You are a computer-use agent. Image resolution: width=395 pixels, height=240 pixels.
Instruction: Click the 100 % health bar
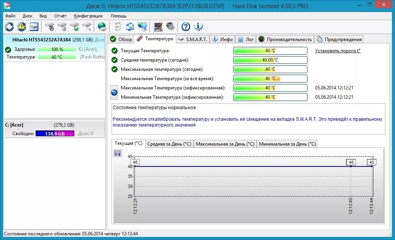pyautogui.click(x=57, y=50)
